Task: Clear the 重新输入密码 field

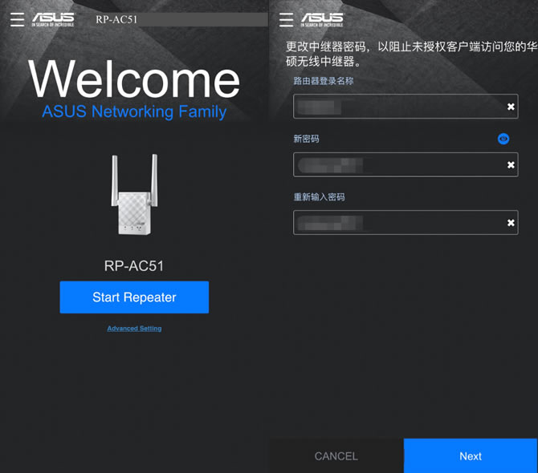Action: 511,223
